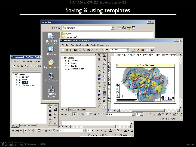196x147 pixels.
Task: Select Measure tool in Untitled ArcMap
Action: coord(99,103)
